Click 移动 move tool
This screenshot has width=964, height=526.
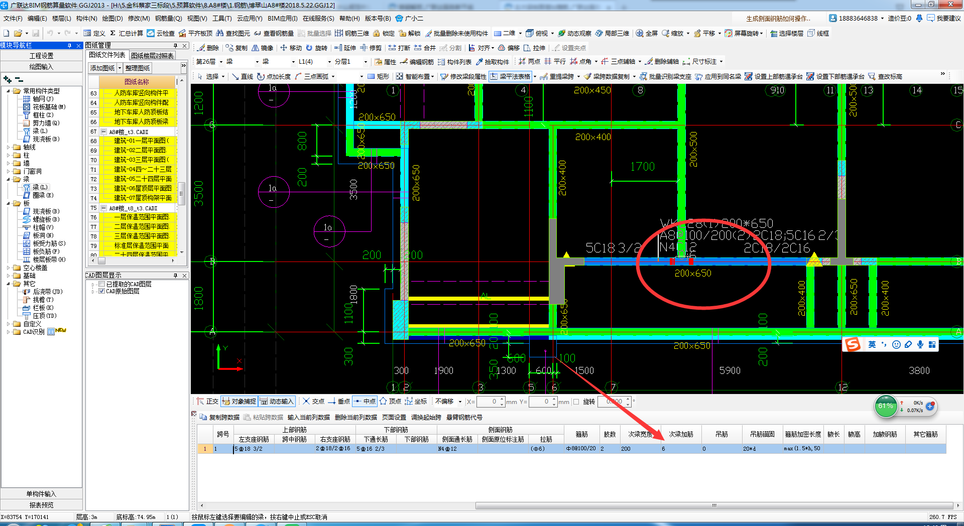click(291, 48)
